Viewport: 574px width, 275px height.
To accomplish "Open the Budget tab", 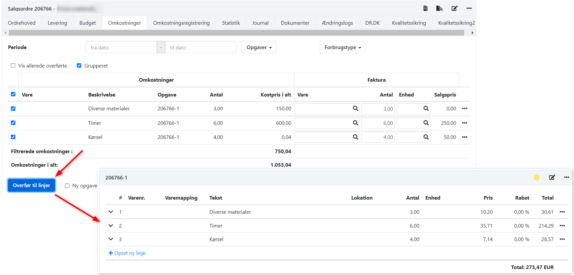I will click(x=88, y=23).
